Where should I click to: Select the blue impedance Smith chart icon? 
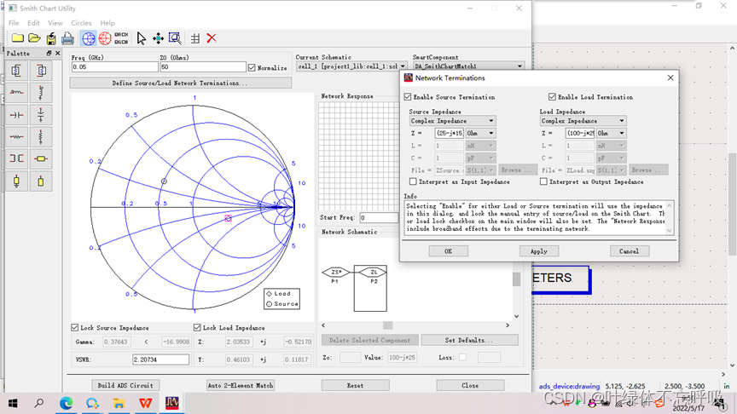[x=88, y=38]
